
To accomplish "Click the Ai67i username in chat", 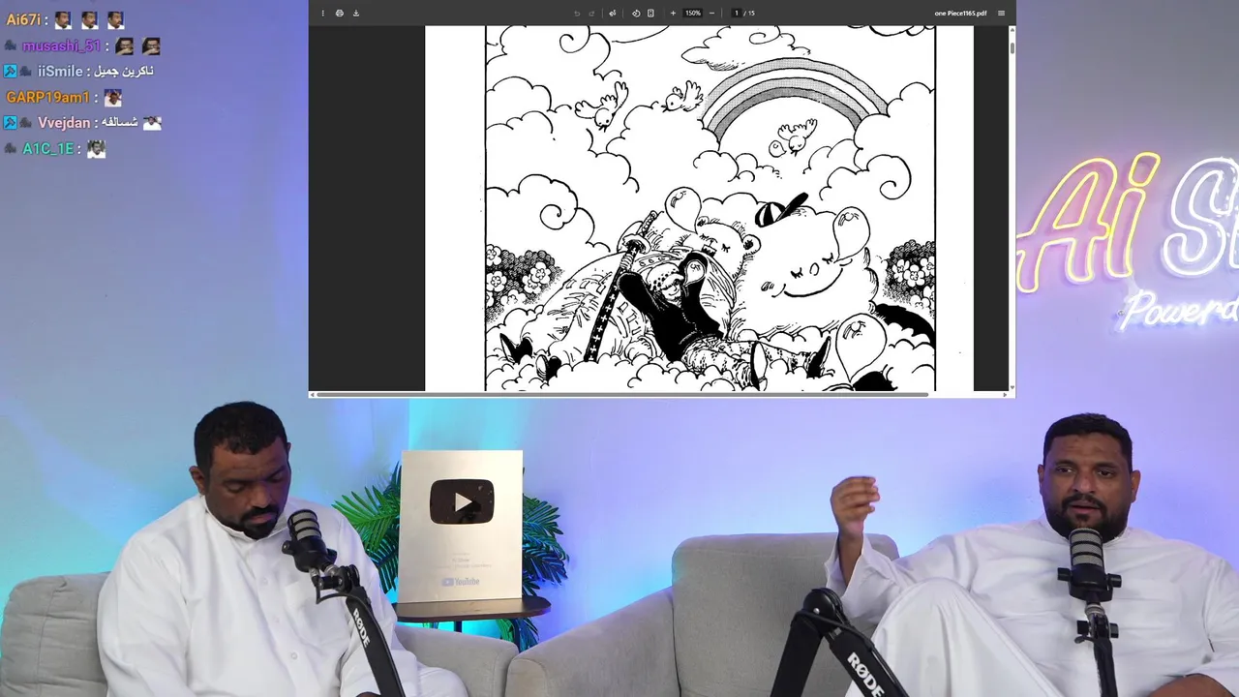I will pyautogui.click(x=23, y=19).
